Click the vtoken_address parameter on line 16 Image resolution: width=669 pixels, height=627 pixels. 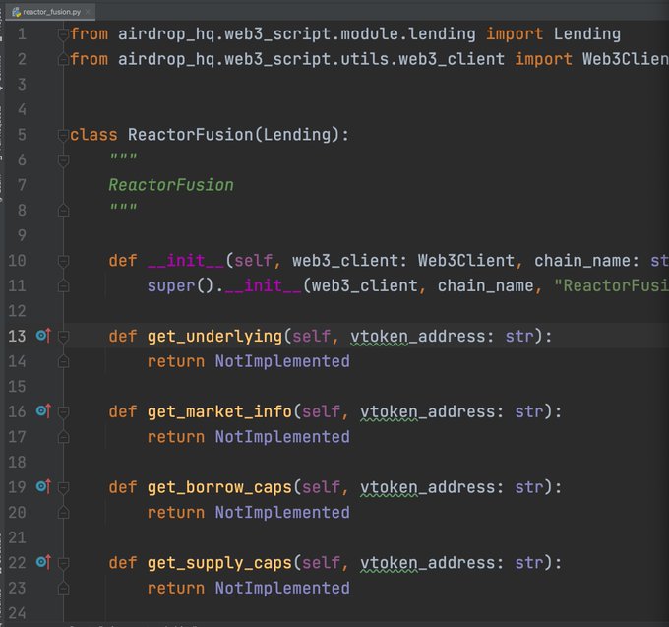[x=428, y=411]
